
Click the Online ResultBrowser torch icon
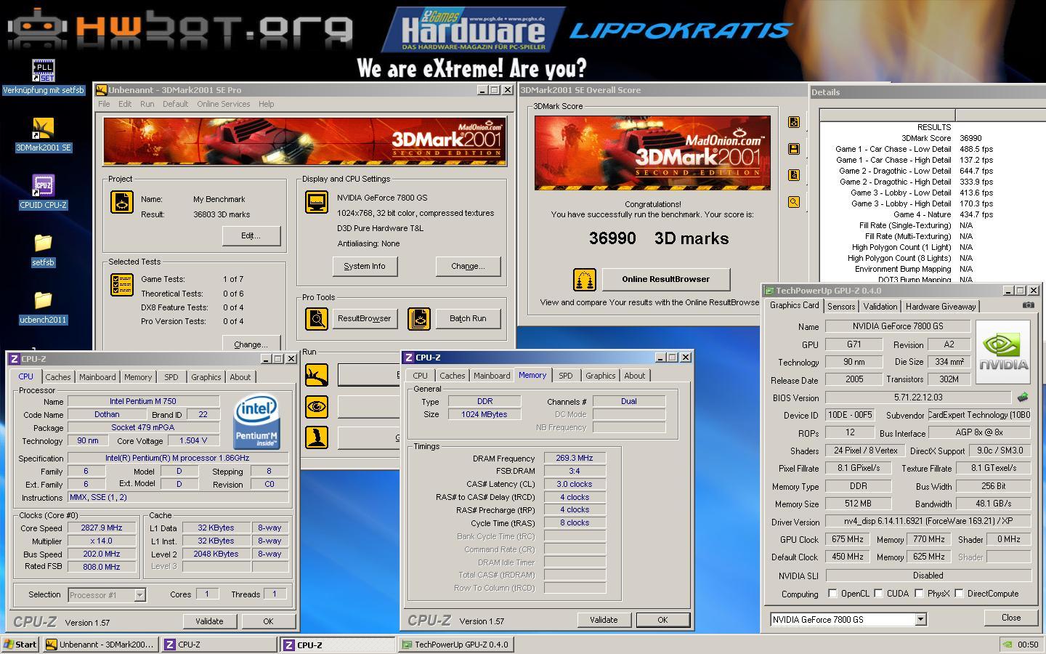click(x=585, y=279)
